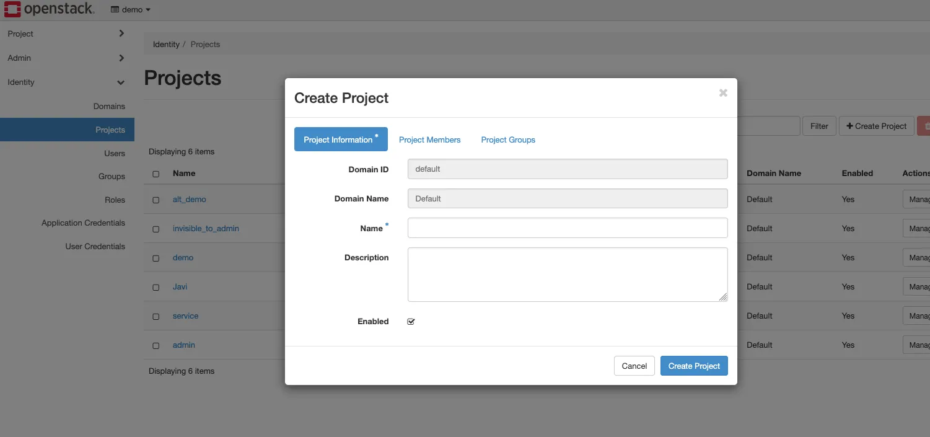Open Domains from the Identity menu
The height and width of the screenshot is (437, 930).
[109, 106]
